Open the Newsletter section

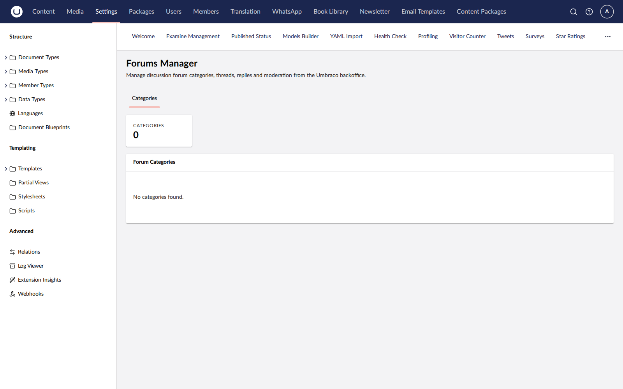click(375, 12)
